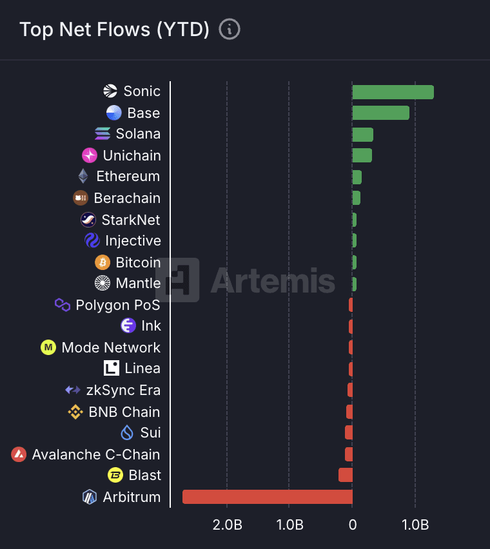Click the Base chain logo icon

tap(114, 113)
